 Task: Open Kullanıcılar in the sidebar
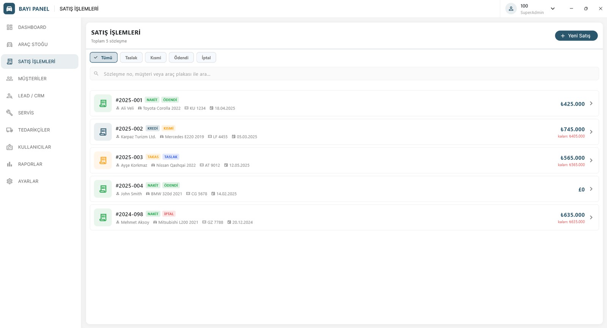point(40,147)
